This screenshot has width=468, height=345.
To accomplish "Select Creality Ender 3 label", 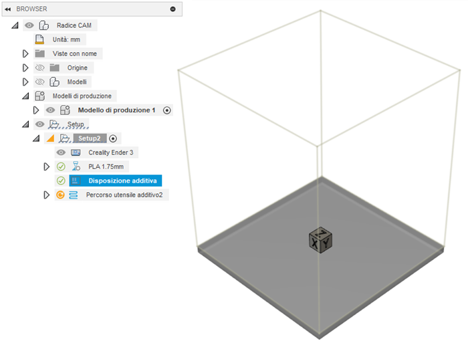I will [111, 152].
